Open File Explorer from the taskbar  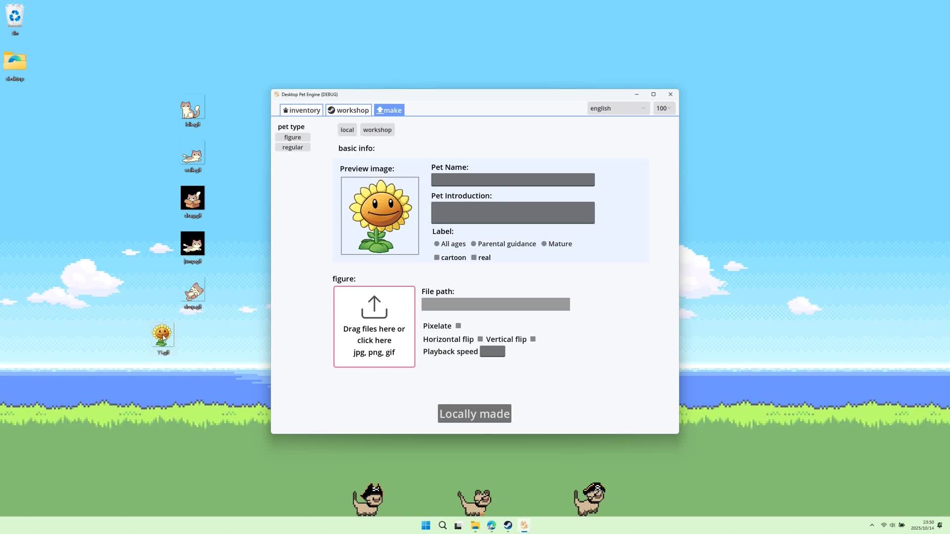pos(475,526)
